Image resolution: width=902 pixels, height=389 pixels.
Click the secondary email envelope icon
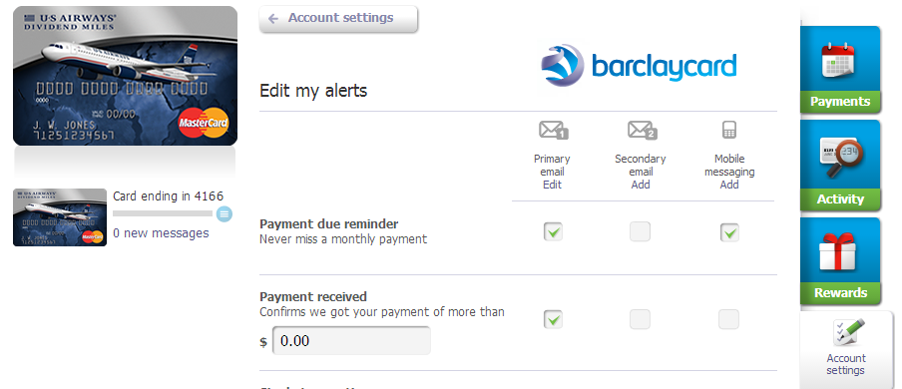[x=642, y=131]
